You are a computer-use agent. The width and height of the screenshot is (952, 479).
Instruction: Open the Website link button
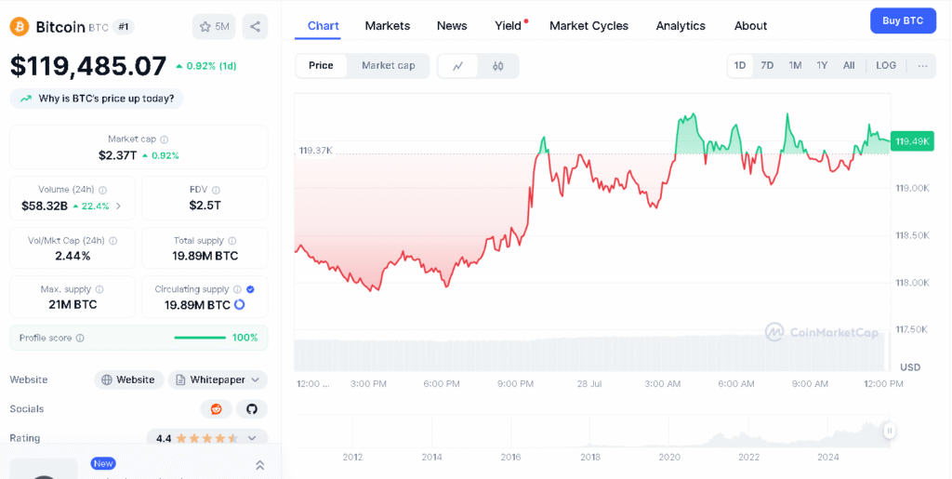click(128, 380)
